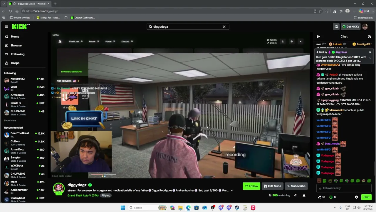Open Creator Dashboard bookmark

point(83,18)
